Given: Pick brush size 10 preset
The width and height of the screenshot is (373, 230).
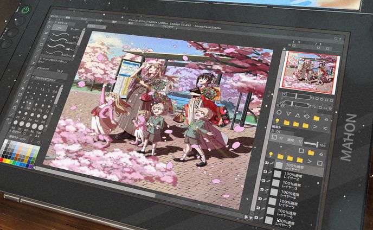Looking at the screenshot, I should tap(28, 106).
